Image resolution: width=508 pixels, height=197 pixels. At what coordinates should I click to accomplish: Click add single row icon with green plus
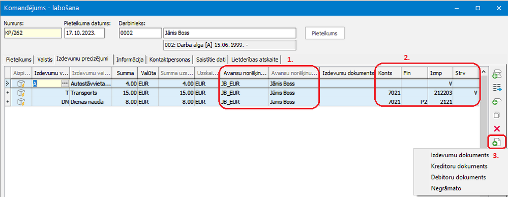(x=496, y=101)
